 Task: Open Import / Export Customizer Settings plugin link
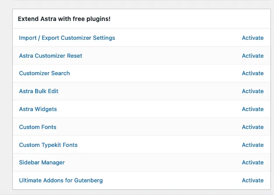[x=67, y=38]
